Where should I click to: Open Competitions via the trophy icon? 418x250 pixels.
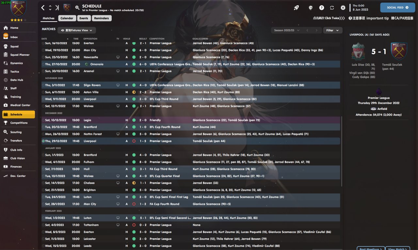6,123
